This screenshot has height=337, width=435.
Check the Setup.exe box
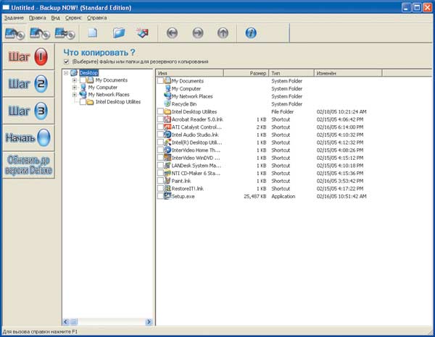tap(160, 196)
